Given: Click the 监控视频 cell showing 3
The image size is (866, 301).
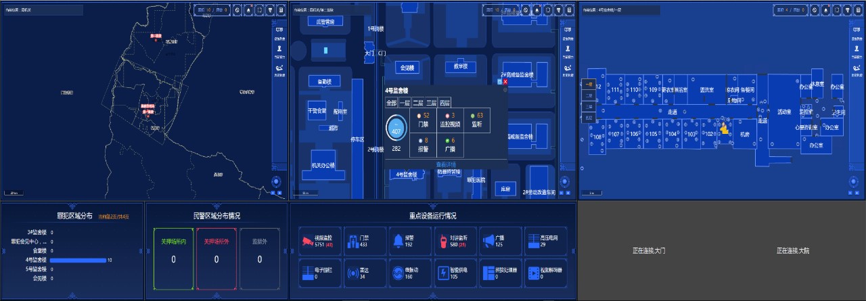Looking at the screenshot, I should 450,120.
